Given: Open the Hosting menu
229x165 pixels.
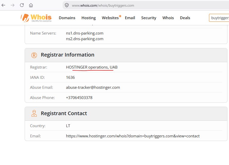Looking at the screenshot, I should point(89,18).
